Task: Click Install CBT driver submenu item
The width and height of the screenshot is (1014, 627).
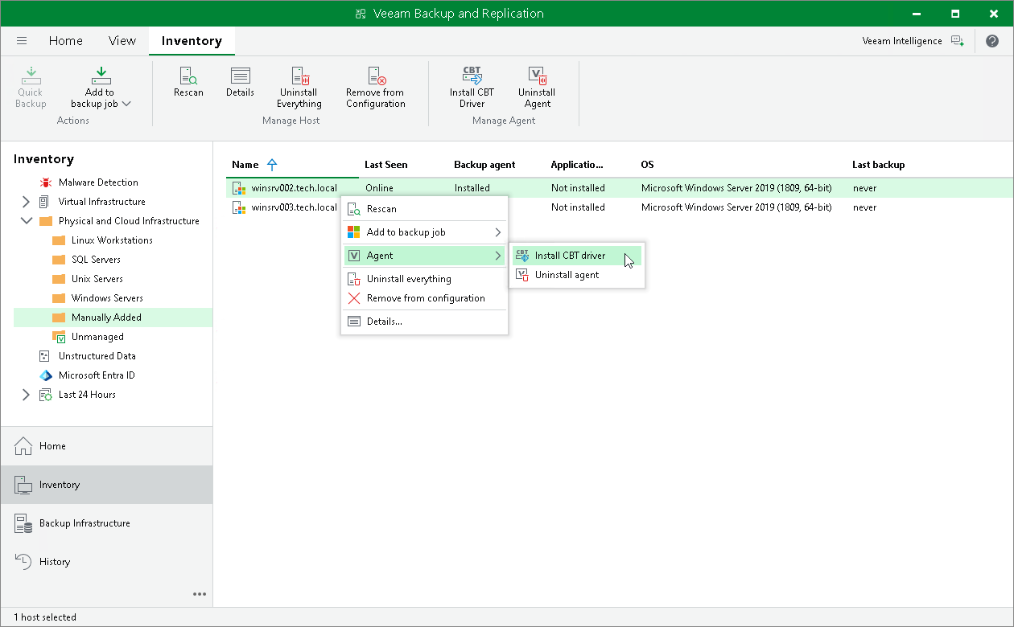Action: click(x=577, y=256)
